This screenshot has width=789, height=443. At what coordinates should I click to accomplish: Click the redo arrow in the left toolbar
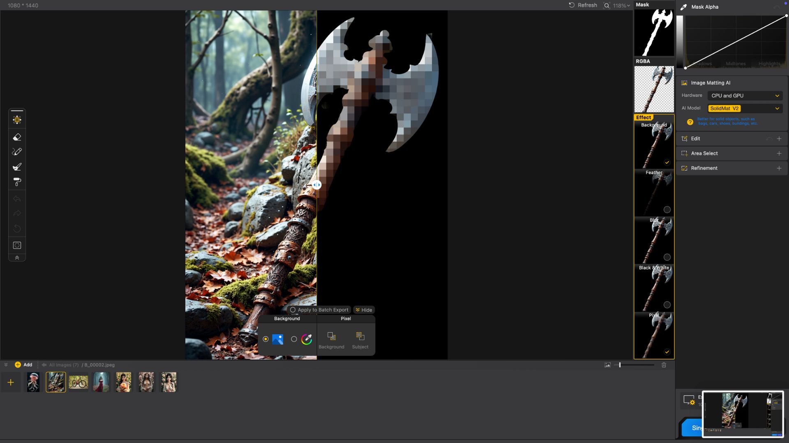coord(17,213)
